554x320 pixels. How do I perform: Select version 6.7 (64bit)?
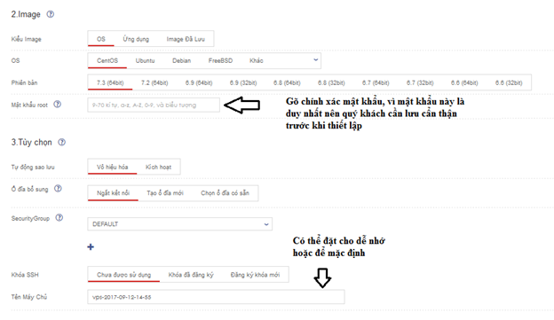(376, 83)
